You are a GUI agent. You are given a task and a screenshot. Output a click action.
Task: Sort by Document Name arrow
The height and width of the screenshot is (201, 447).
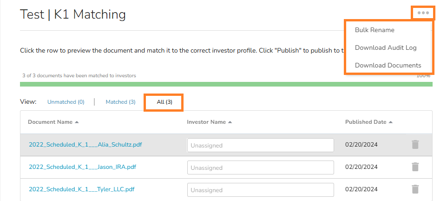pos(77,122)
